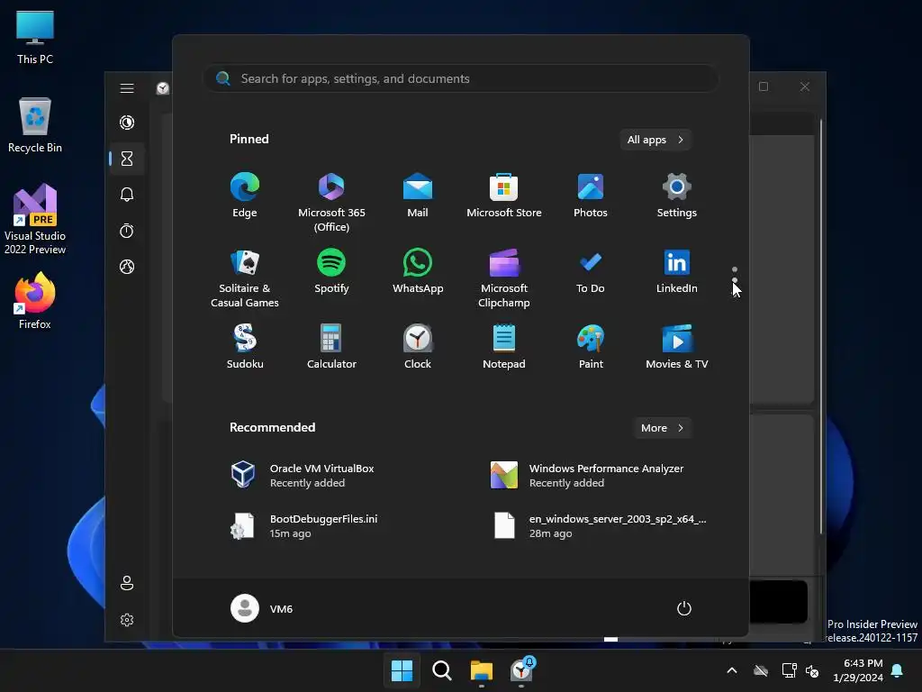922x692 pixels.
Task: Open taskbar date and time
Action: coord(858,670)
